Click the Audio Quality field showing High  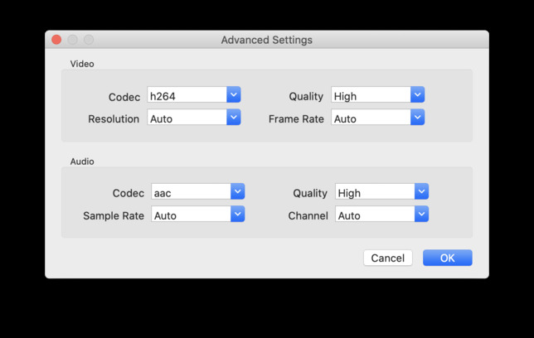pos(375,193)
